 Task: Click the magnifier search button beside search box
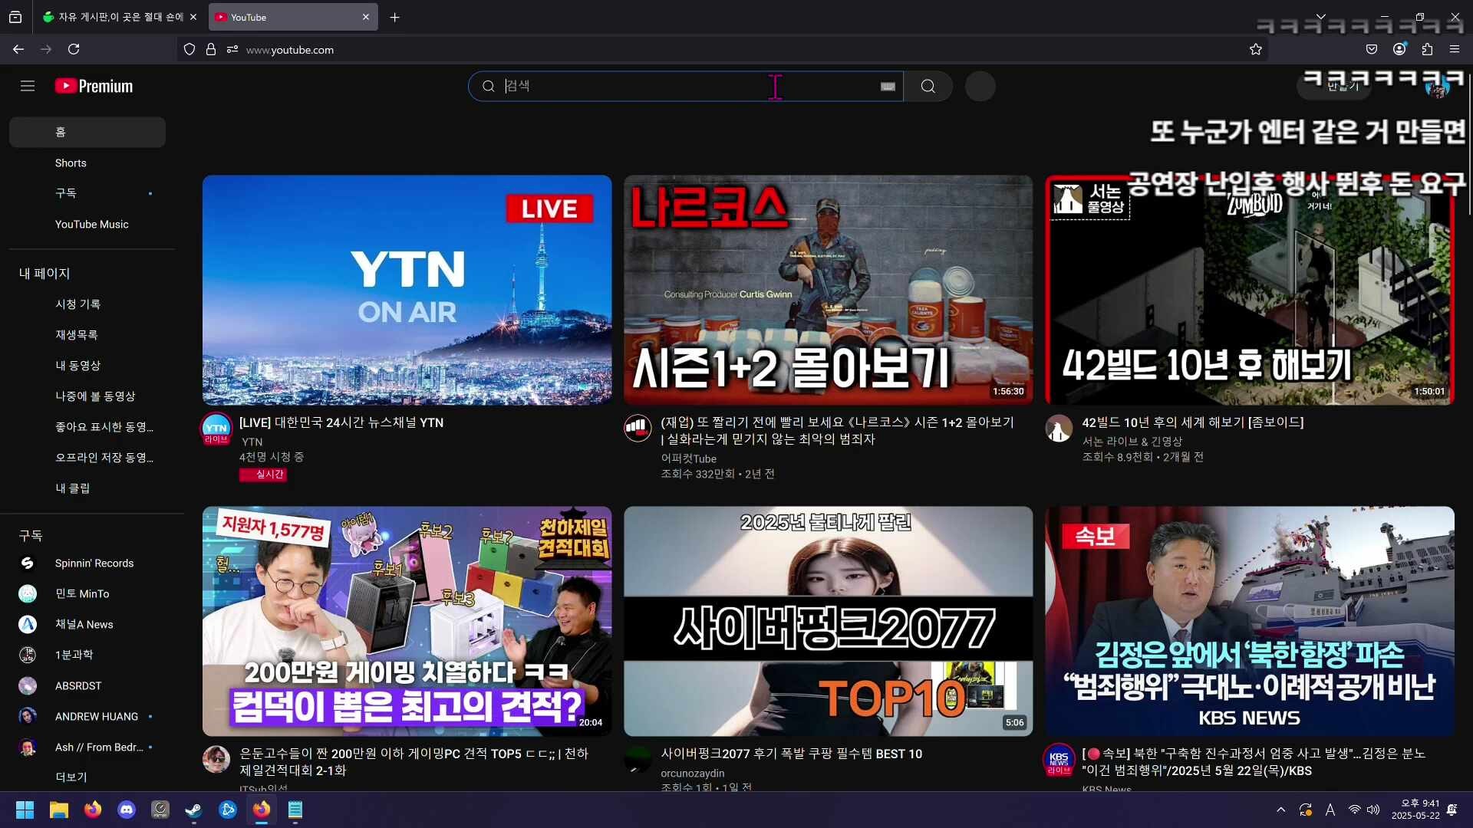click(x=928, y=86)
